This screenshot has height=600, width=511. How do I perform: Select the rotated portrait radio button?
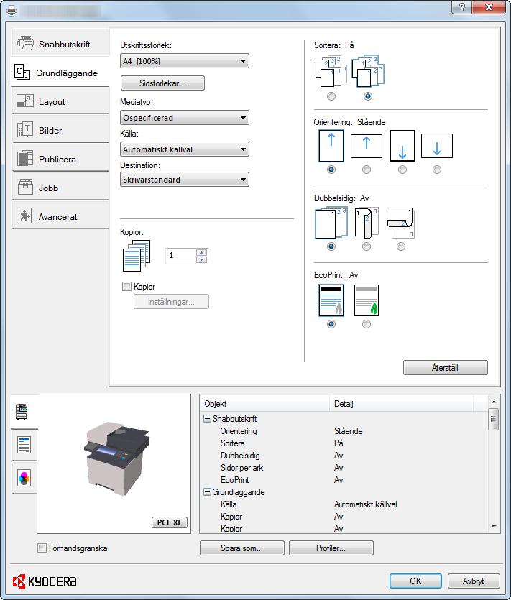point(402,170)
